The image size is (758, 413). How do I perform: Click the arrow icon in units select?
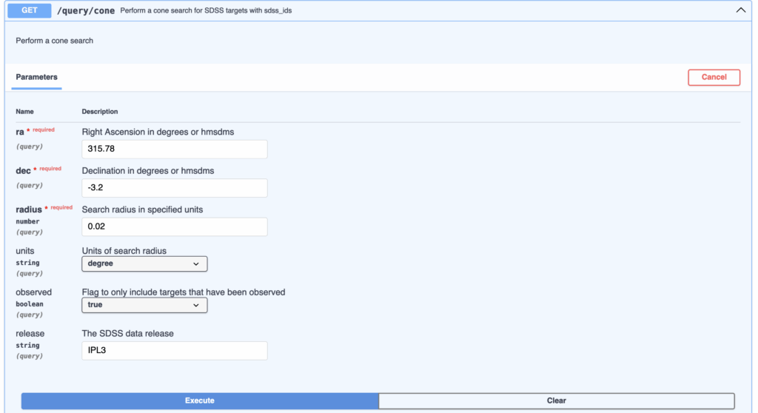(x=196, y=263)
